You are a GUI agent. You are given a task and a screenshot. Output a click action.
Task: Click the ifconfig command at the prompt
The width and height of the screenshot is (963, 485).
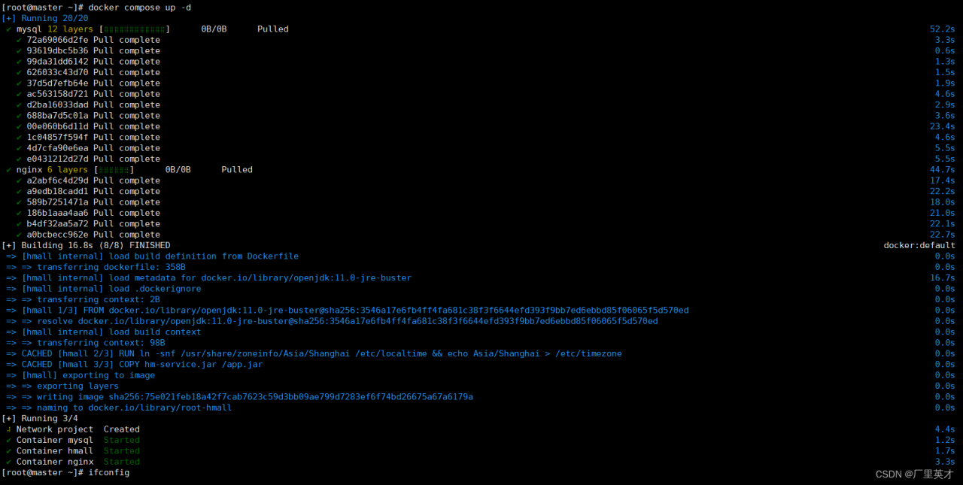pyautogui.click(x=108, y=472)
